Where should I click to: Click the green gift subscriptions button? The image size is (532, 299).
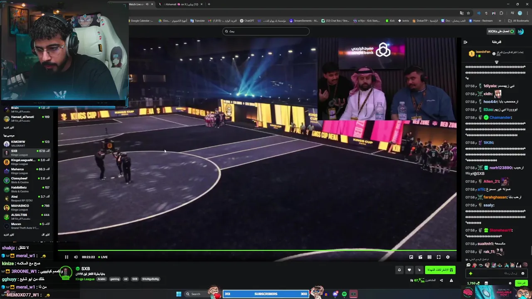pos(440,270)
